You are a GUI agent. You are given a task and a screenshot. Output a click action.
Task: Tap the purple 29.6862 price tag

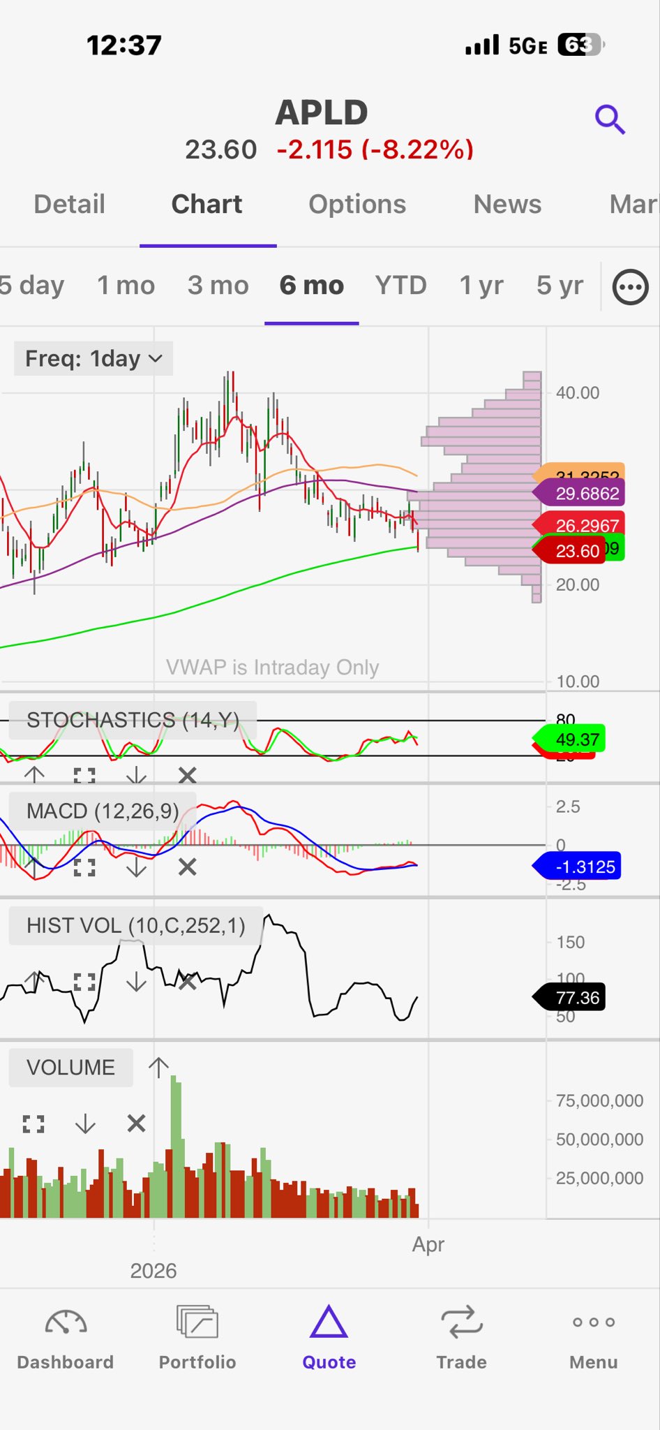(579, 494)
